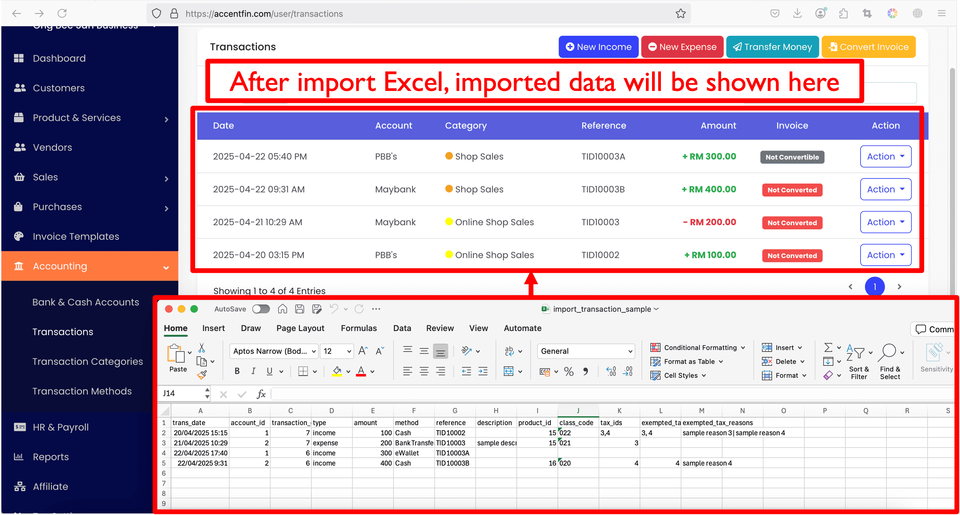This screenshot has height=515, width=960.
Task: Click the New Income button
Action: click(598, 47)
